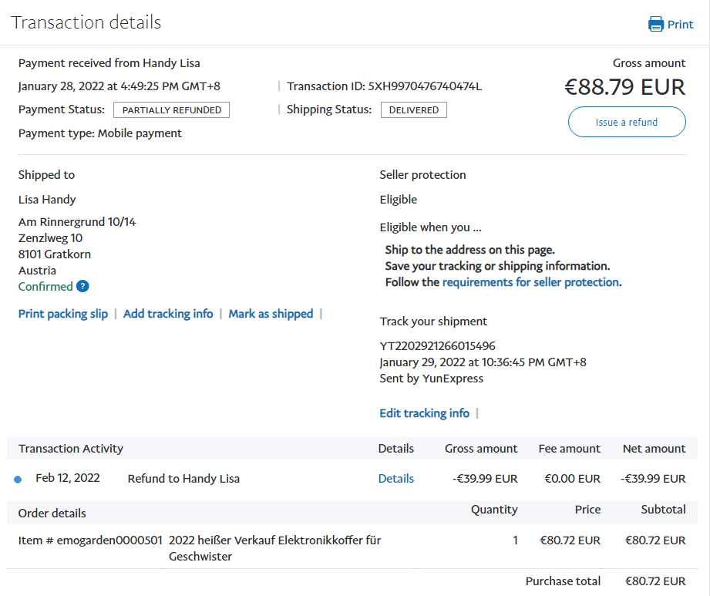Click the PARTIALLY REFUNDED status badge
Image resolution: width=710 pixels, height=596 pixels.
[171, 110]
